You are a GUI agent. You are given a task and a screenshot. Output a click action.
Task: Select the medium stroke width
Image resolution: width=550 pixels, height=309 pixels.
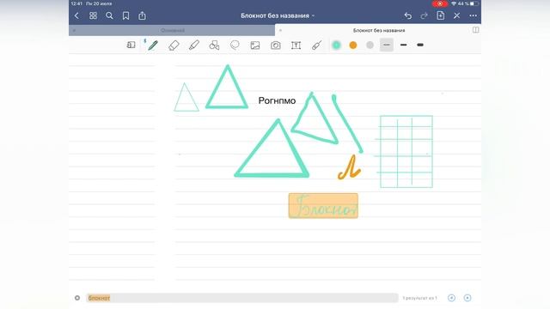[x=403, y=45]
